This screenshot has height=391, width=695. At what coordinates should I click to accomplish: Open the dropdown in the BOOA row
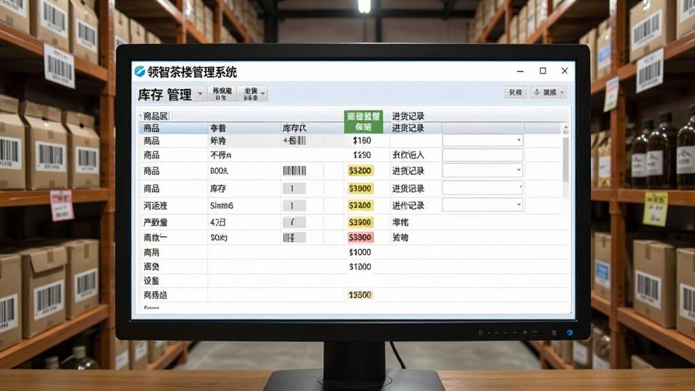click(483, 170)
